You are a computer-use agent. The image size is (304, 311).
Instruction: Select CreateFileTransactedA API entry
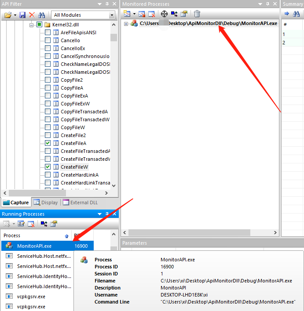click(85, 151)
